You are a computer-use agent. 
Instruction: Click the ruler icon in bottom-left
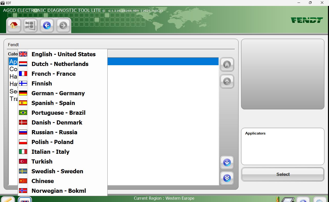pyautogui.click(x=8, y=199)
